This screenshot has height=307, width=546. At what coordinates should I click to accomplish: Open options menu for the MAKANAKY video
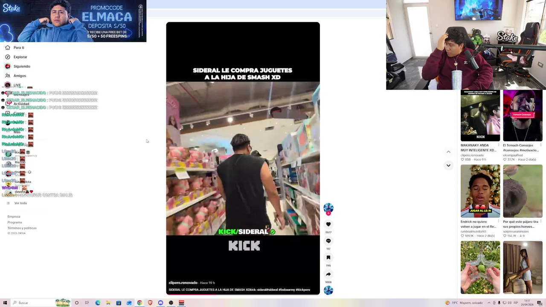point(498,145)
